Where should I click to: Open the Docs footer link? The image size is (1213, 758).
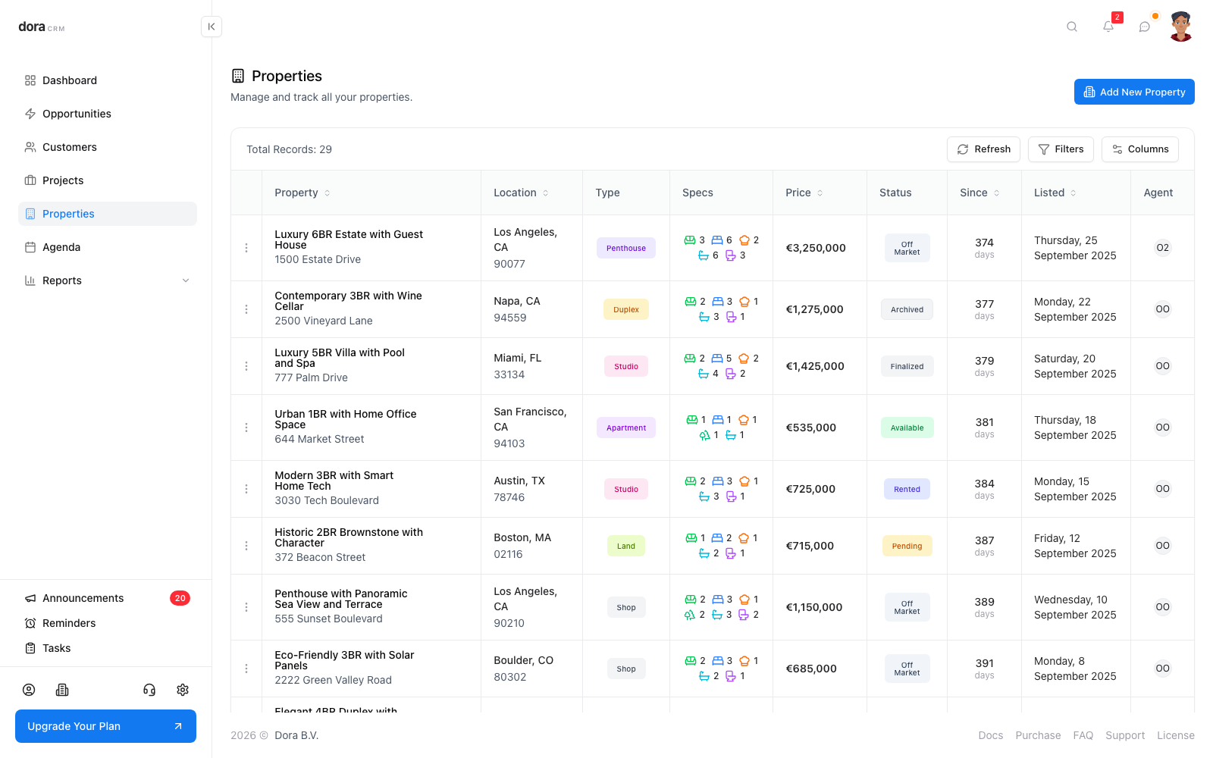point(990,735)
